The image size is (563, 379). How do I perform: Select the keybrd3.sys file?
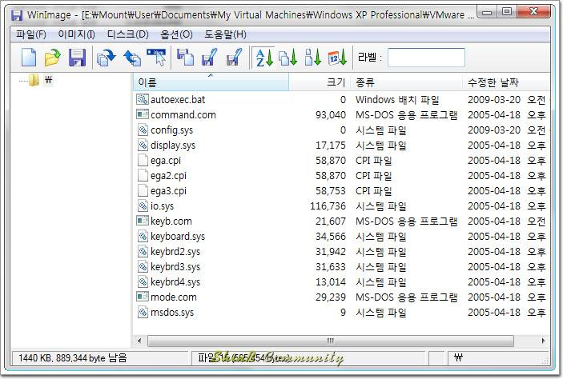175,267
